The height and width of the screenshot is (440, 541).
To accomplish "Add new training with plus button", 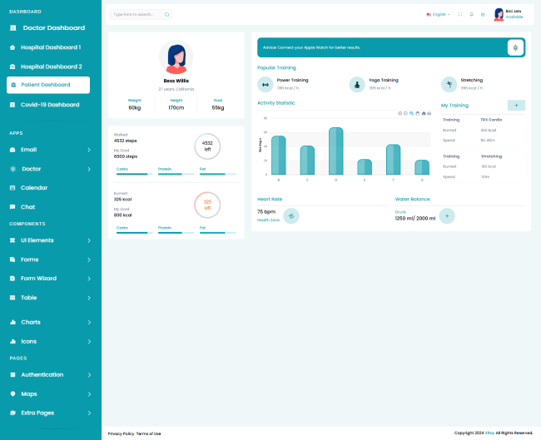I will click(x=516, y=106).
